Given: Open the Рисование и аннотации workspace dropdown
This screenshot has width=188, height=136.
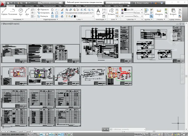Looking at the screenshot, I should (51, 3).
